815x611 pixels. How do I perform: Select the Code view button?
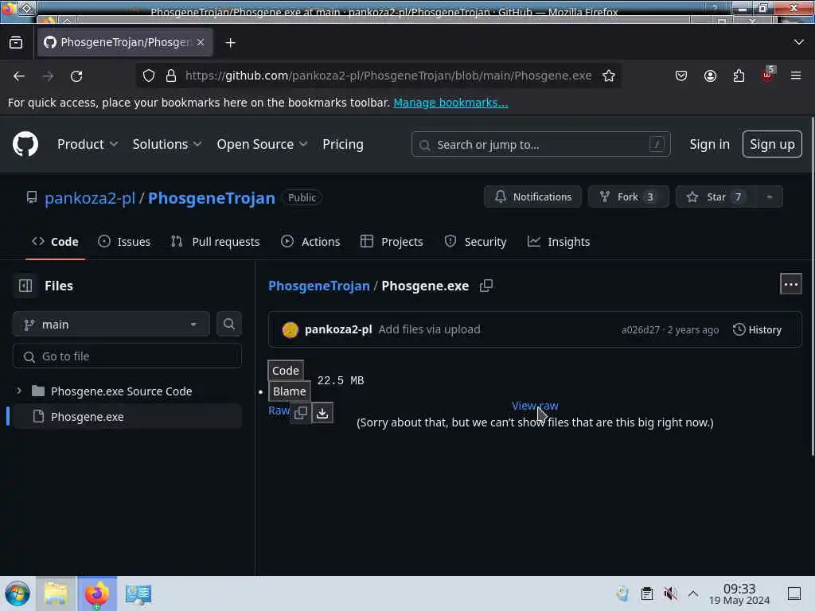pyautogui.click(x=286, y=371)
